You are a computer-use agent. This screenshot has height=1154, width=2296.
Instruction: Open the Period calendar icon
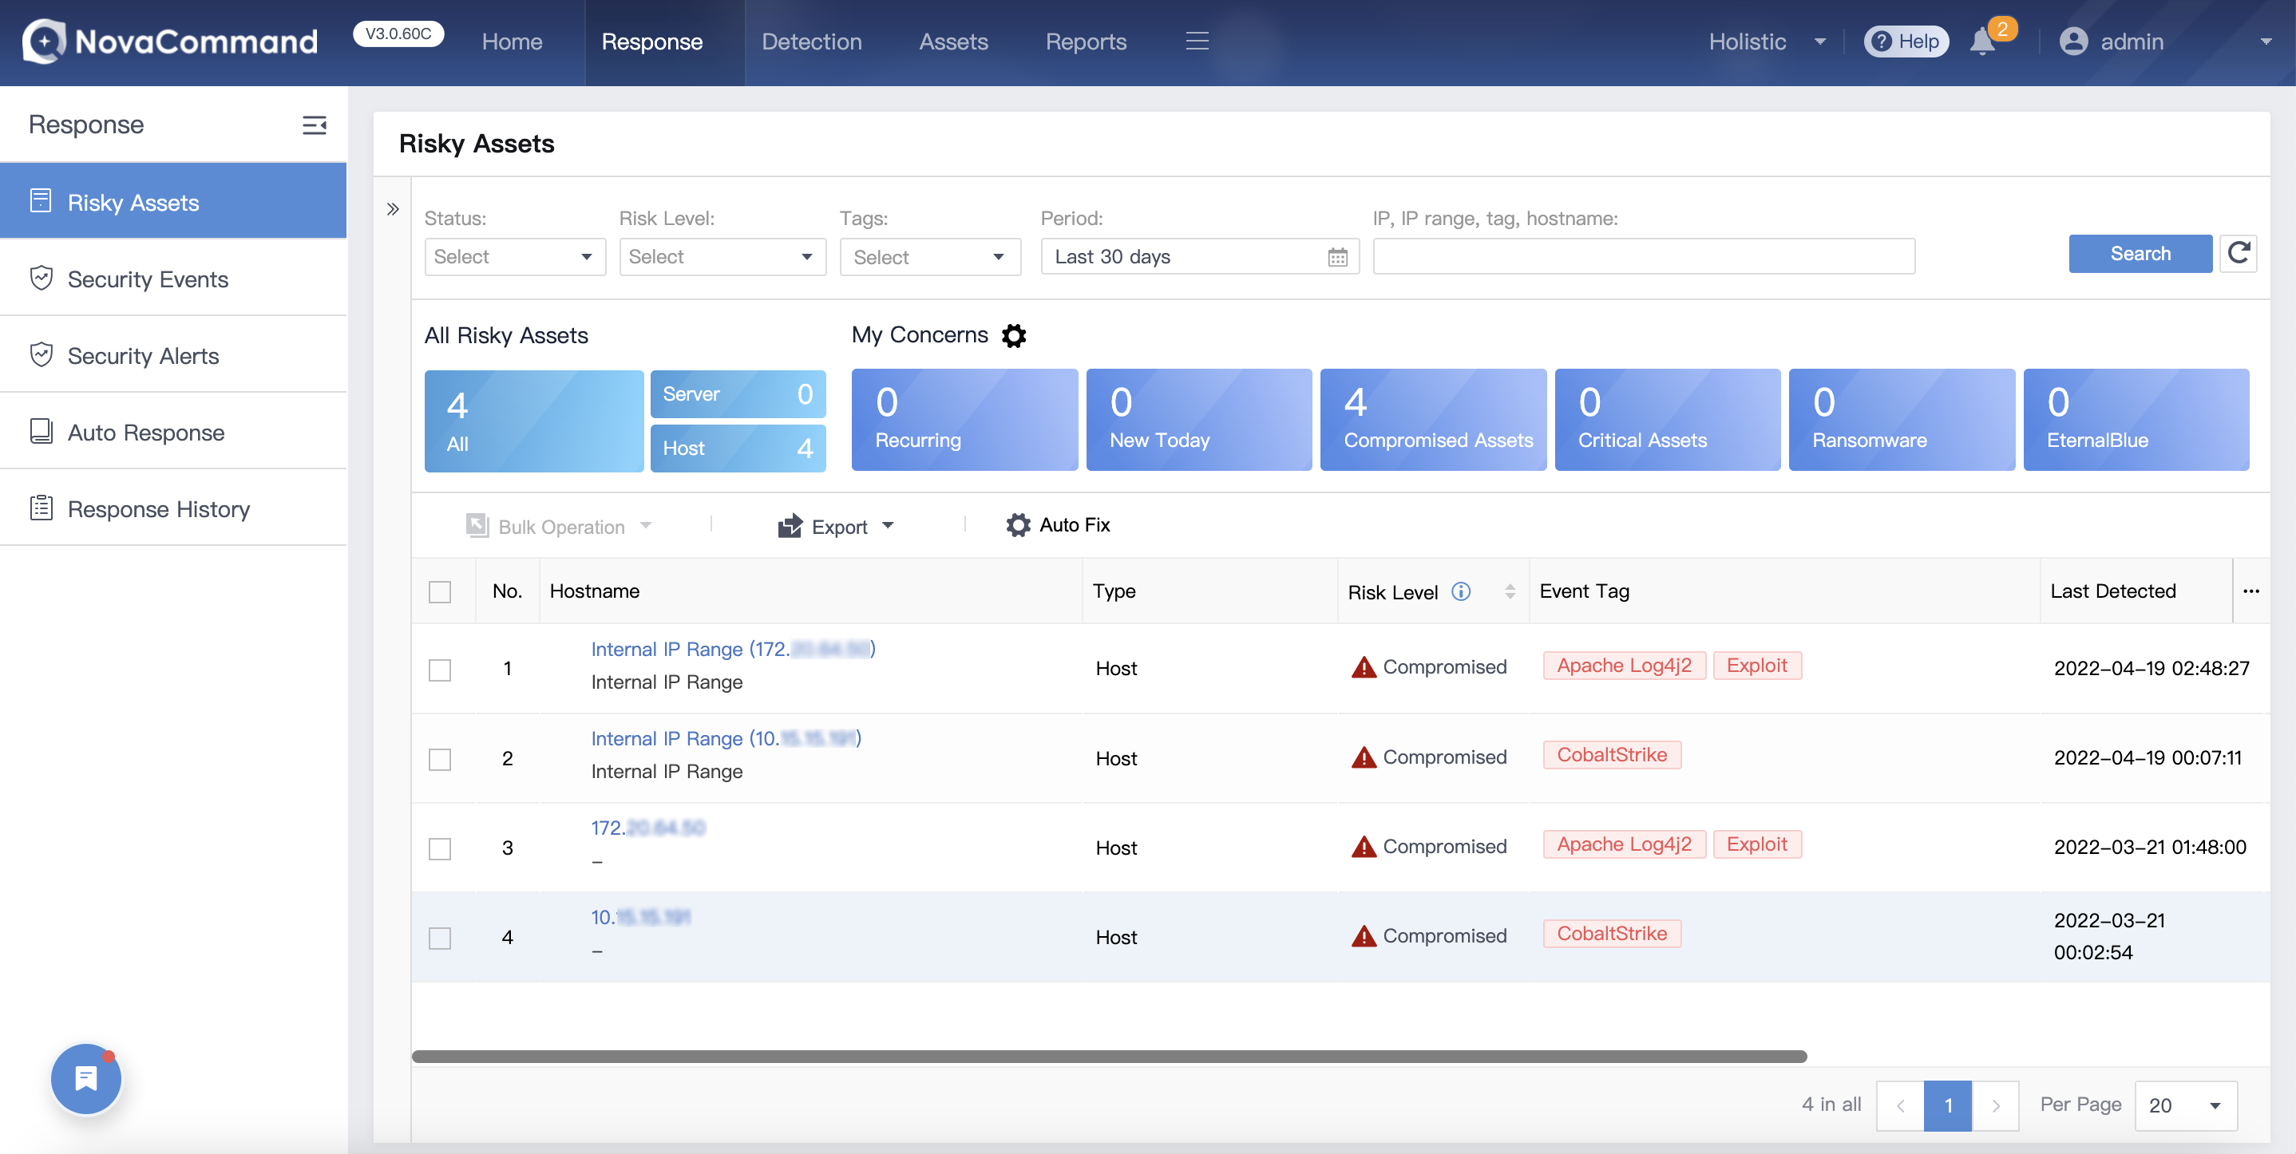coord(1337,258)
